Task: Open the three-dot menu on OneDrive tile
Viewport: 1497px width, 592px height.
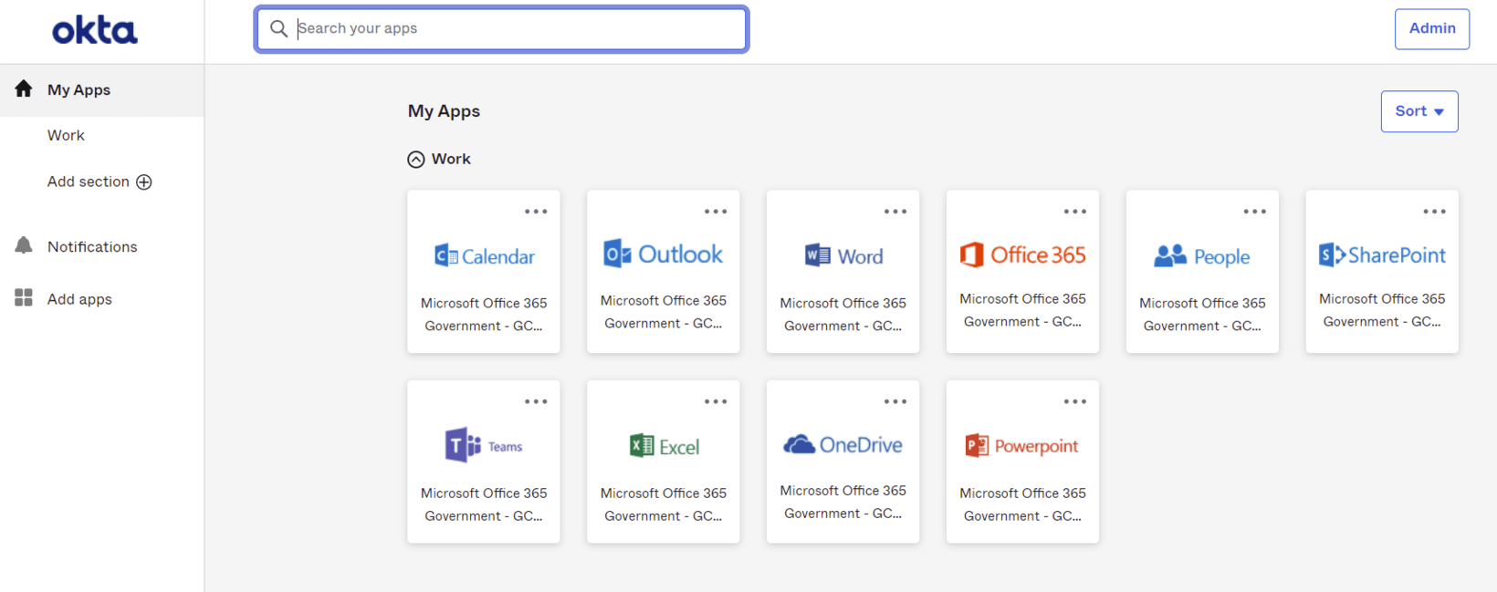Action: (895, 401)
